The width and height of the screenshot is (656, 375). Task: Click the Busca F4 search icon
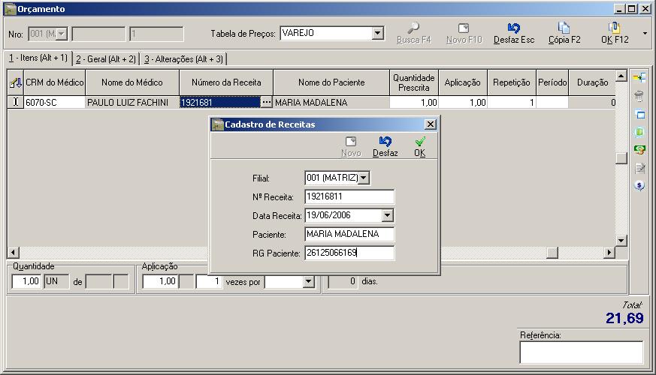413,28
